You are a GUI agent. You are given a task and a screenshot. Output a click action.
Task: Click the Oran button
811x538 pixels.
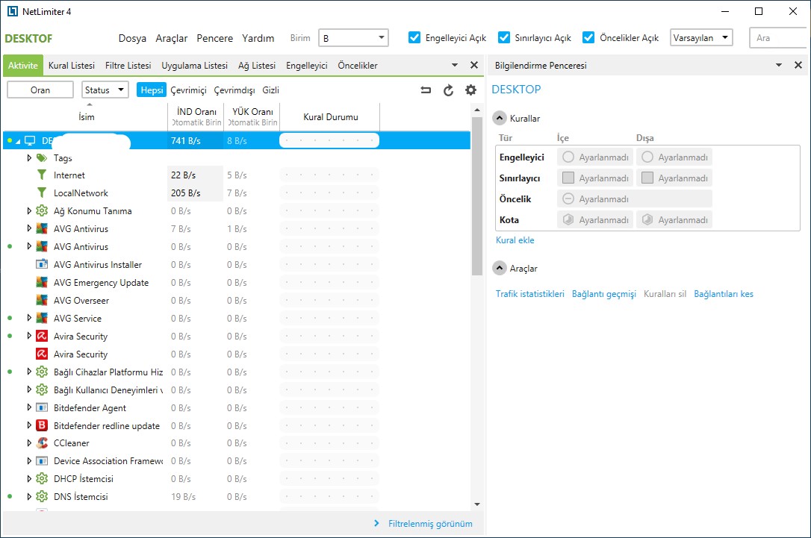40,90
